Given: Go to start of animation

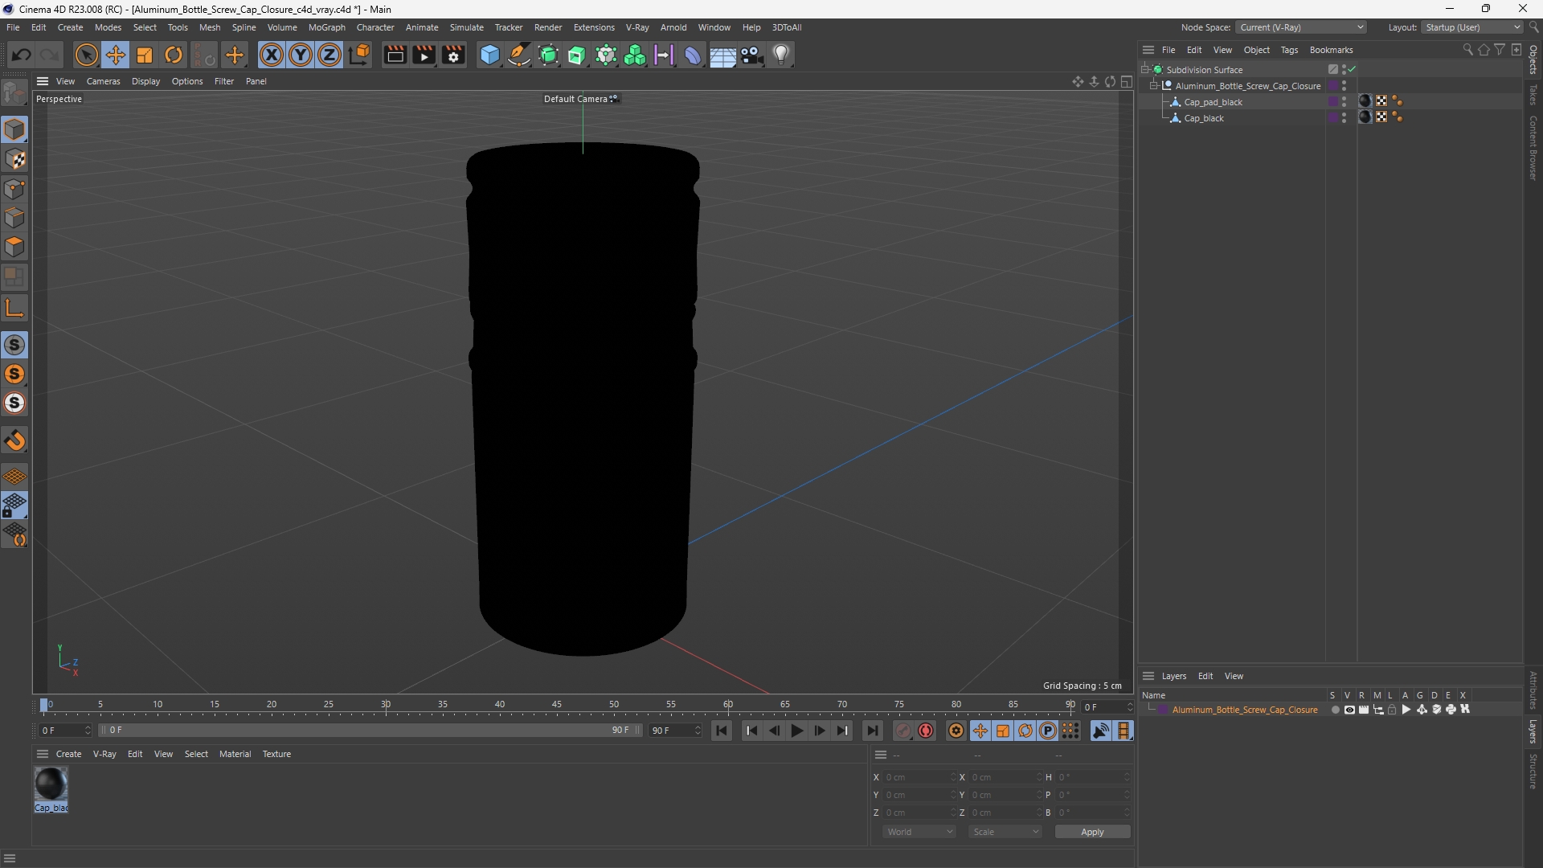Looking at the screenshot, I should (722, 731).
